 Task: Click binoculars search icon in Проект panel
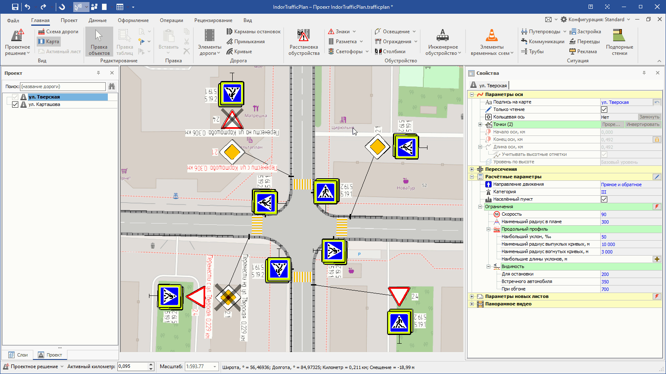112,86
